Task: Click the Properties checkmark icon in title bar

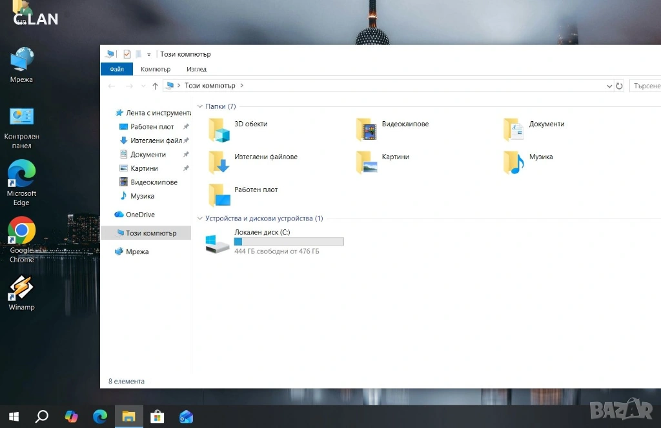Action: (x=127, y=54)
